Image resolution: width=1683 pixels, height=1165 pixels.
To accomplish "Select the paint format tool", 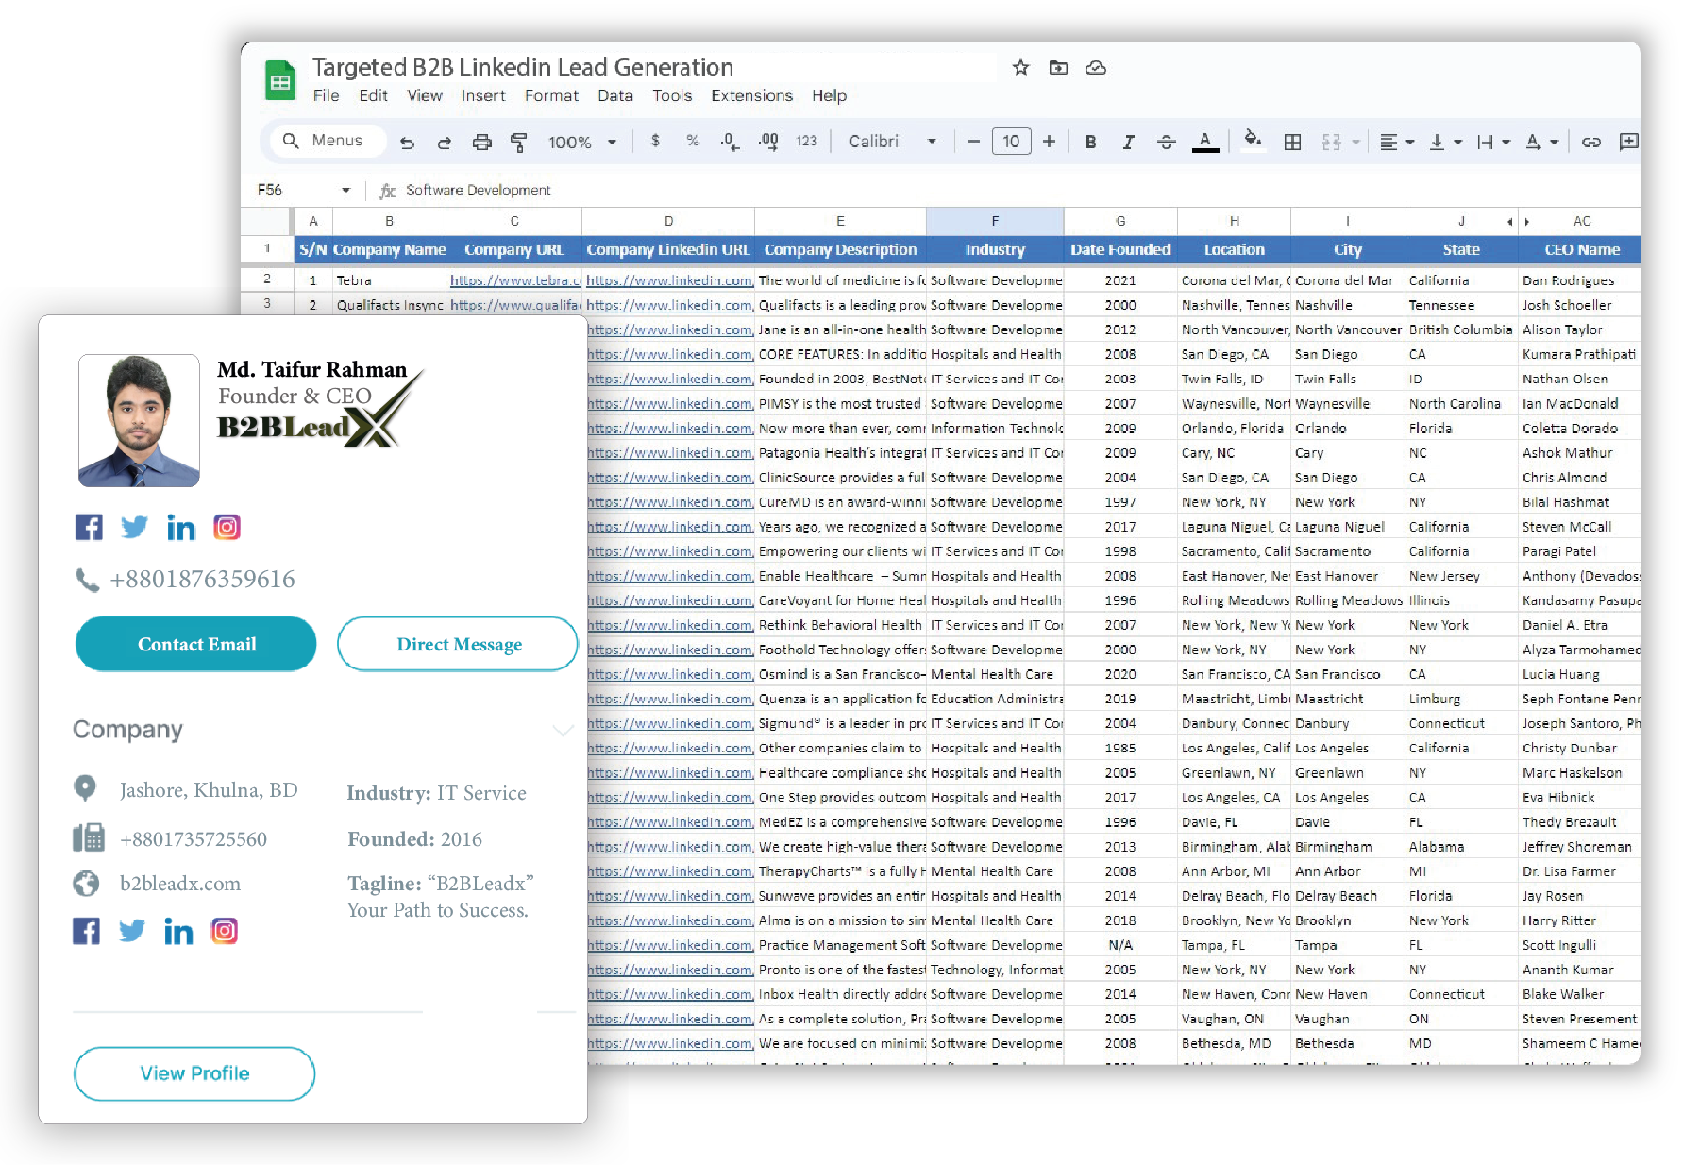I will (x=518, y=143).
